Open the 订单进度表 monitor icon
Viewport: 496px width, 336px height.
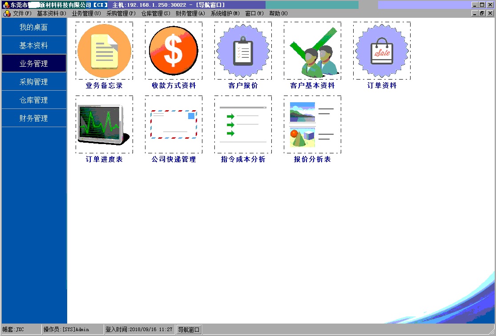click(x=104, y=125)
